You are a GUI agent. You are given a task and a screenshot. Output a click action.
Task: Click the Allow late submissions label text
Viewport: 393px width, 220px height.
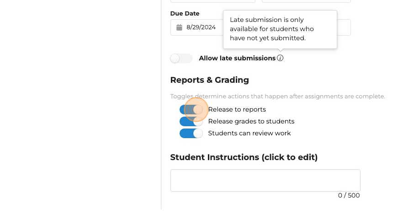point(237,59)
